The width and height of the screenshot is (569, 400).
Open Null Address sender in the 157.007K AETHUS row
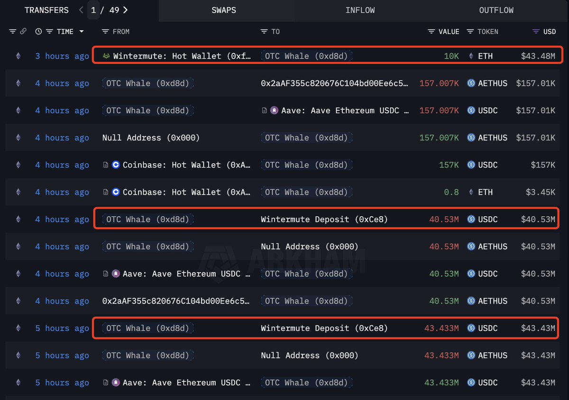(151, 138)
